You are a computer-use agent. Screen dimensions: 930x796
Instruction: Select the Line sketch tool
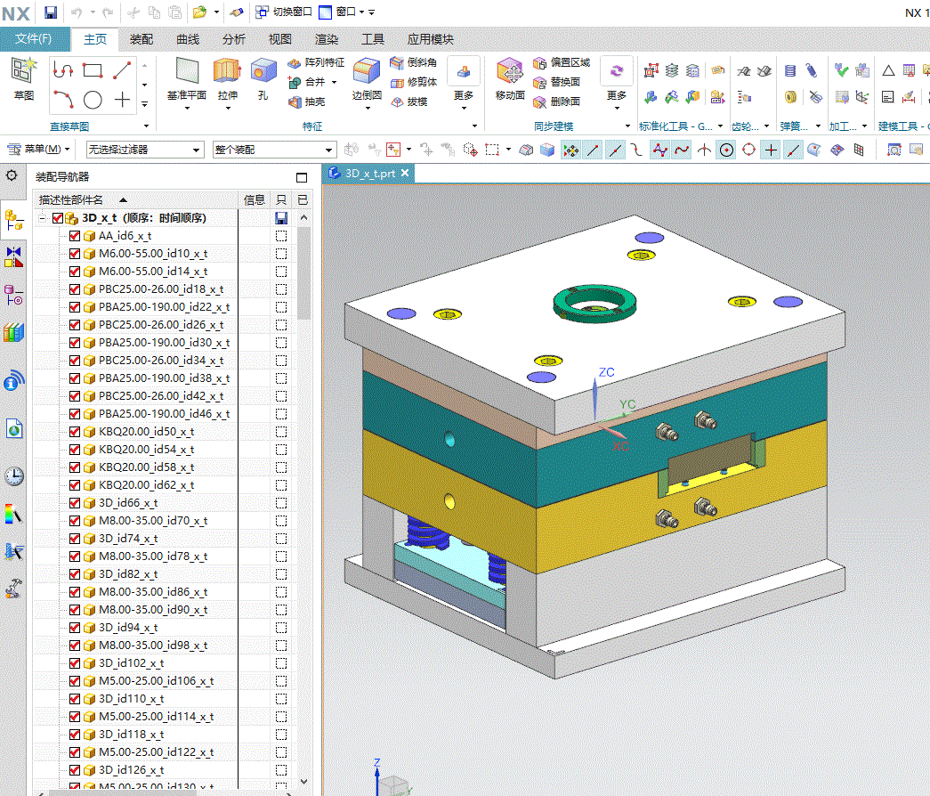tap(122, 70)
